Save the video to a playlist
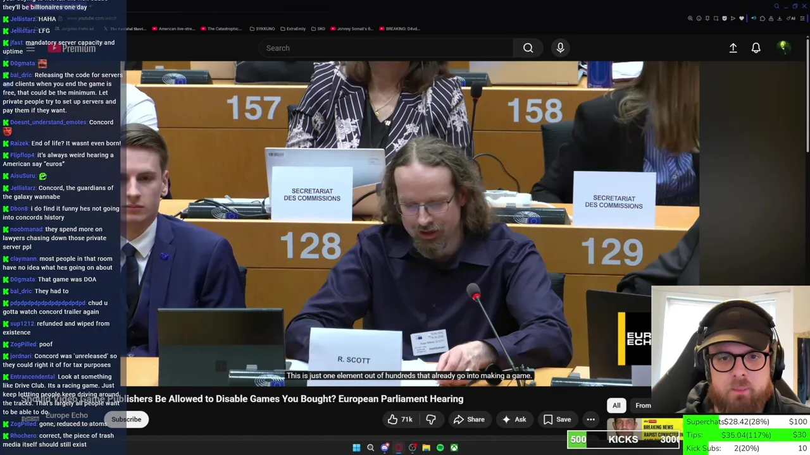The height and width of the screenshot is (455, 810). (x=556, y=420)
